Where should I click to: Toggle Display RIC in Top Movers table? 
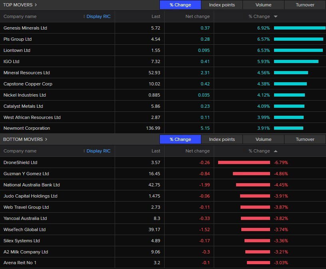98,17
